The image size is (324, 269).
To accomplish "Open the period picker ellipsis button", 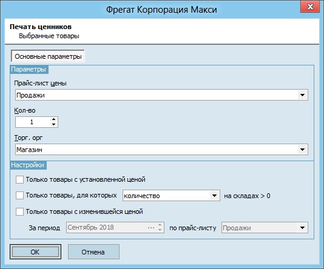I will point(151,228).
